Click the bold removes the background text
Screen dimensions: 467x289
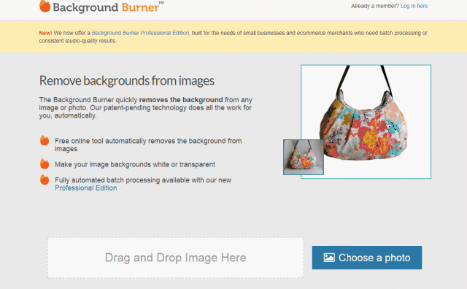pos(181,100)
